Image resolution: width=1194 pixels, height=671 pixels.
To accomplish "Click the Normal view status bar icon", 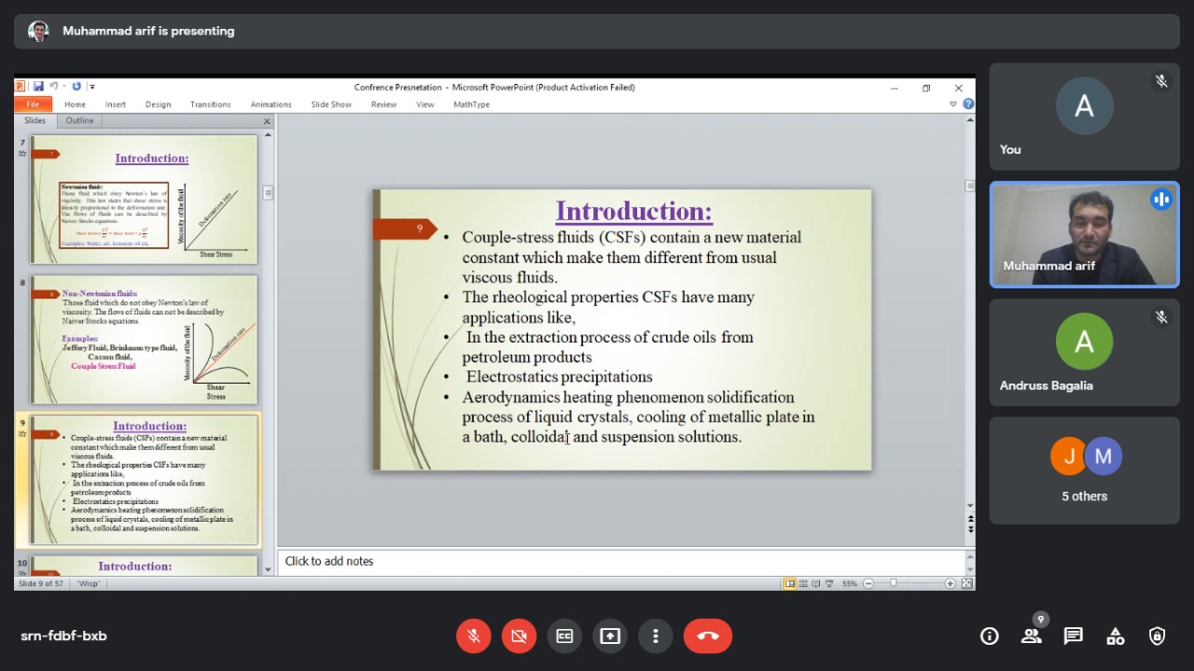I will pyautogui.click(x=790, y=583).
